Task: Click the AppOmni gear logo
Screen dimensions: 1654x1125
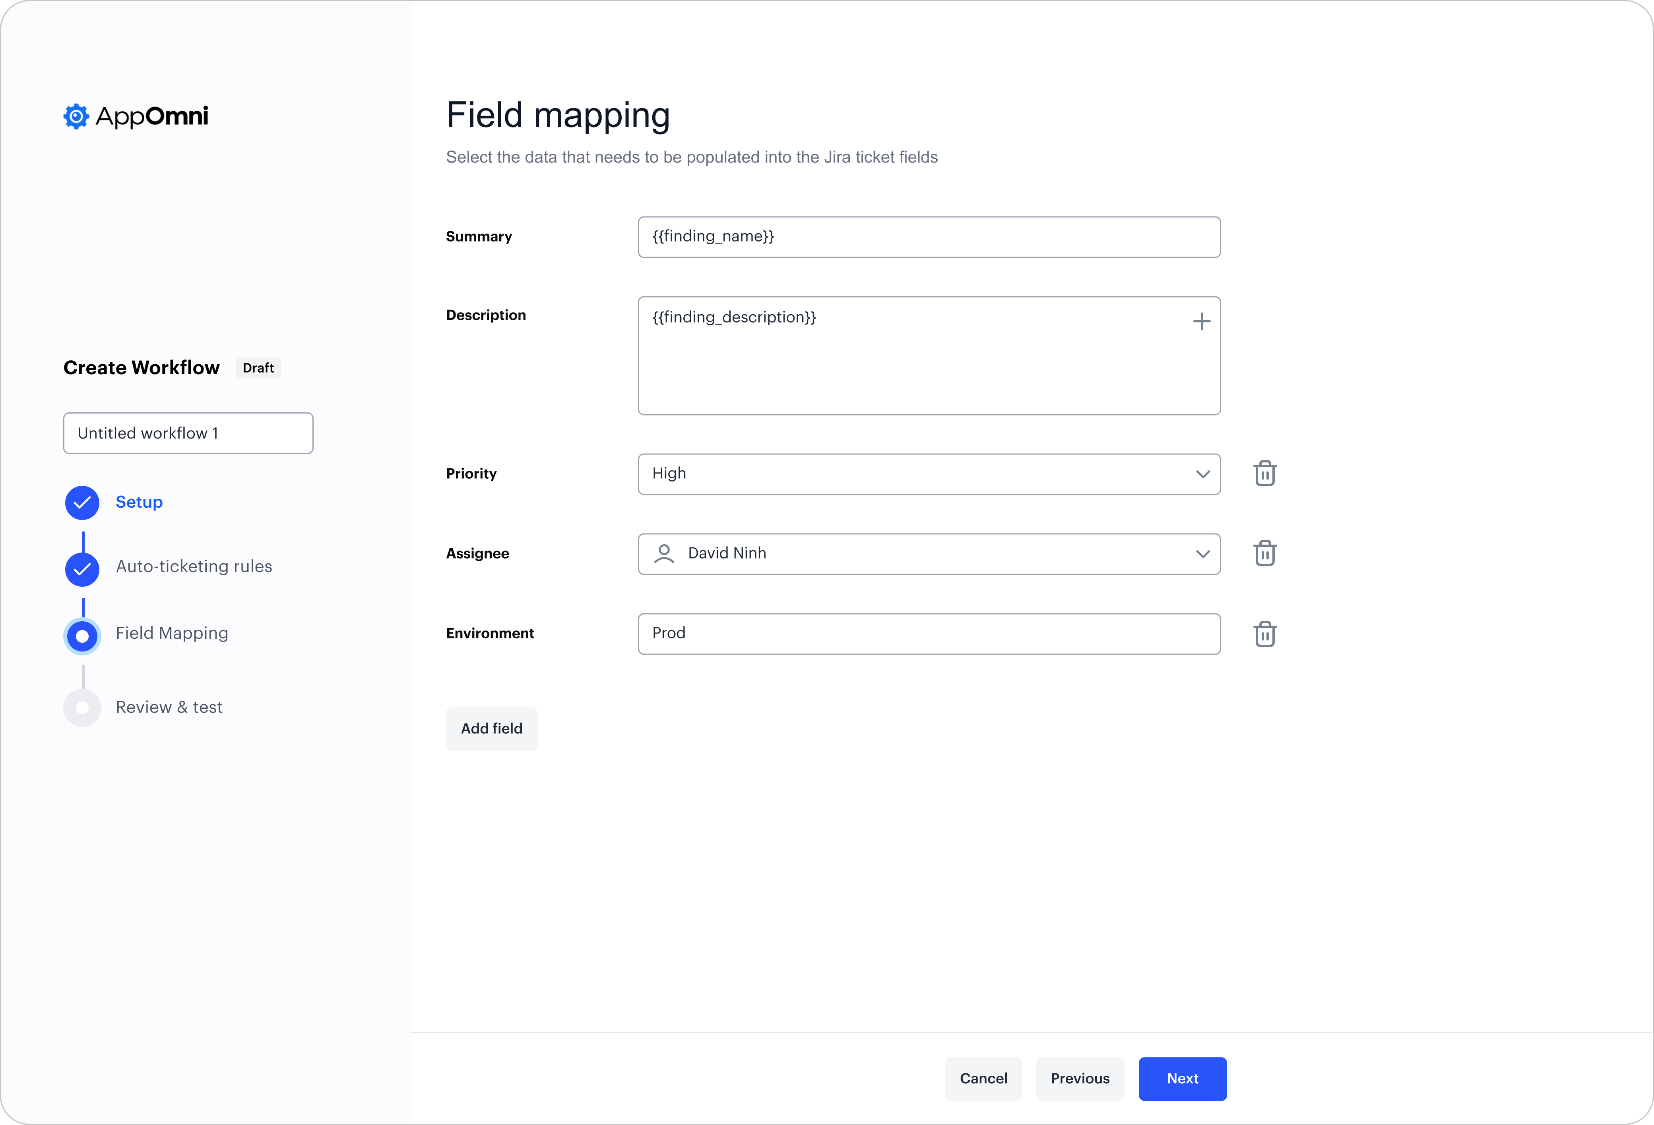Action: point(76,117)
